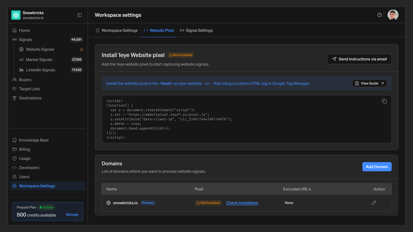Click the Market Signals 27,166 badge
The width and height of the screenshot is (413, 232).
77,60
